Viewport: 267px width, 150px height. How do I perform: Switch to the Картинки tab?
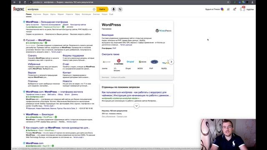click(x=37, y=14)
